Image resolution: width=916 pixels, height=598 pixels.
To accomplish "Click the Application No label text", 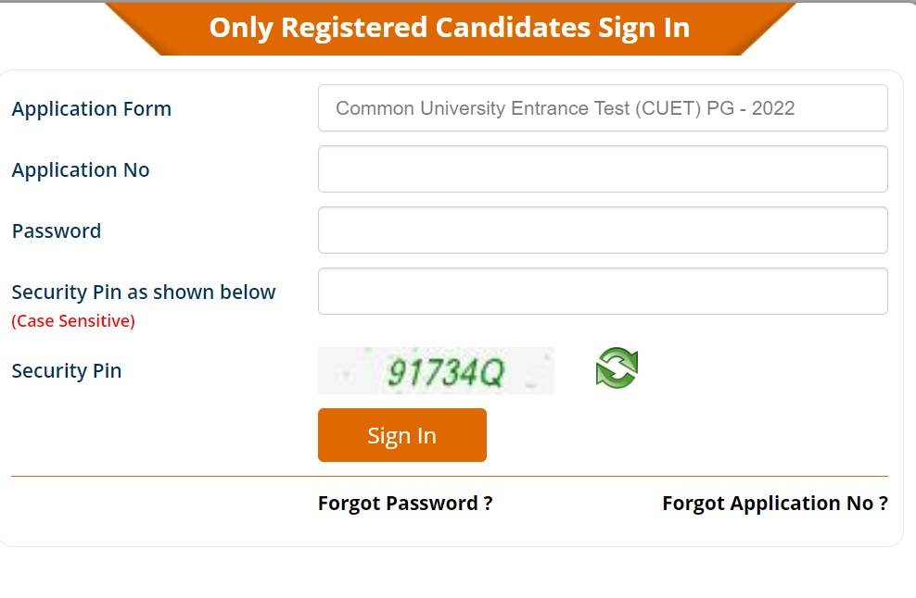I will [81, 170].
